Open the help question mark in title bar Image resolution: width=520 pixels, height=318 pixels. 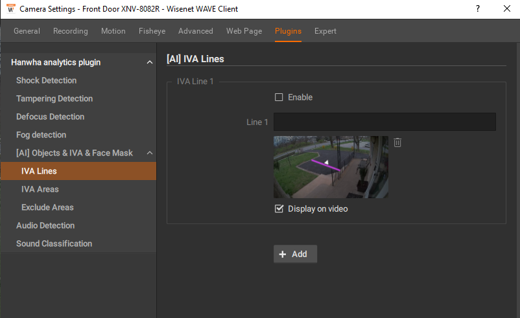click(478, 8)
